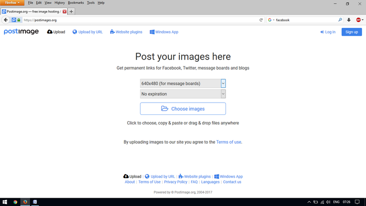Click the address bar URL field
Screen dimensions: 366x206
click(140, 20)
